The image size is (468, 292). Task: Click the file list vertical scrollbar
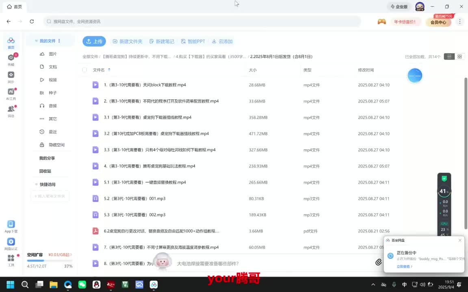[x=466, y=153]
